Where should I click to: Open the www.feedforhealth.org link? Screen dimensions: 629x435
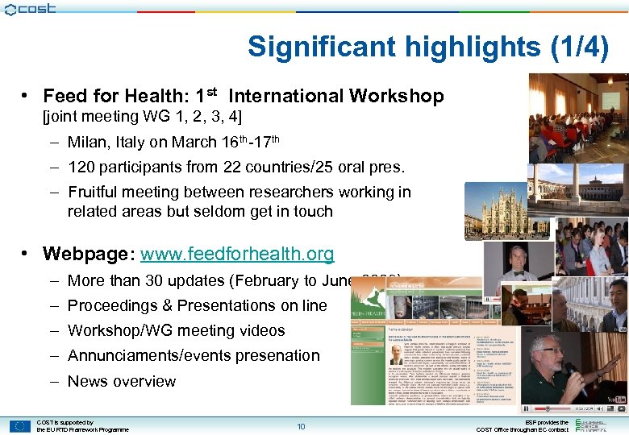click(237, 254)
